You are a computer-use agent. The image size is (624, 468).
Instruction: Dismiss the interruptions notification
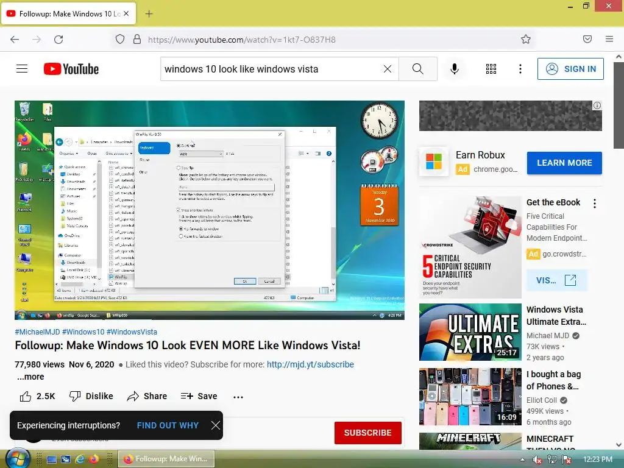[x=216, y=425]
